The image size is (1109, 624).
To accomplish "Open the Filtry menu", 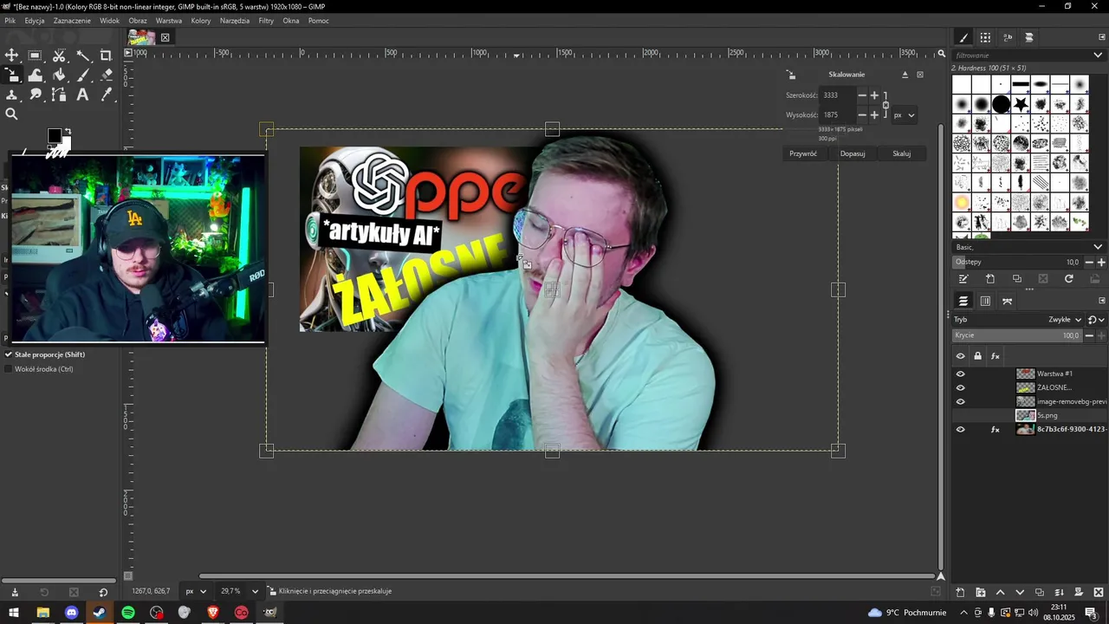I will 266,21.
